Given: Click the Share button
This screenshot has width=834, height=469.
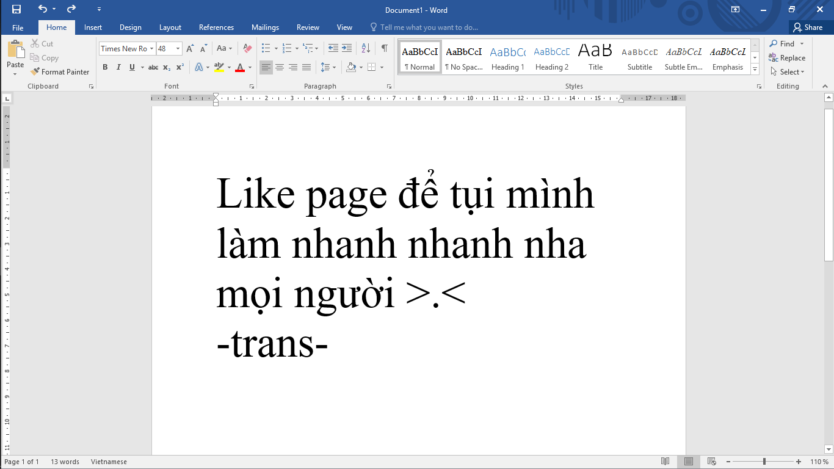Looking at the screenshot, I should [807, 27].
